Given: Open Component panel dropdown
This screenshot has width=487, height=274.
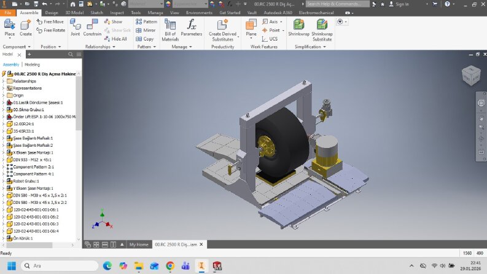Looking at the screenshot, I should [x=17, y=47].
